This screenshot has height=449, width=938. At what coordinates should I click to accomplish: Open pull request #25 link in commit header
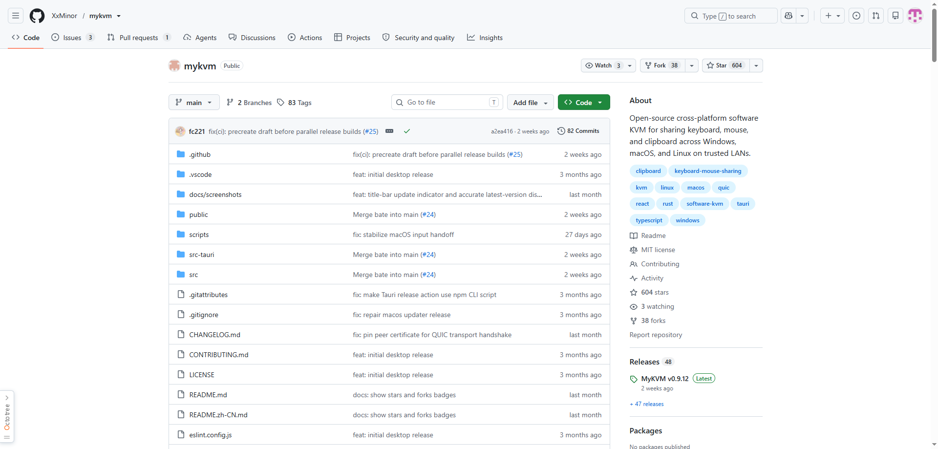[371, 131]
